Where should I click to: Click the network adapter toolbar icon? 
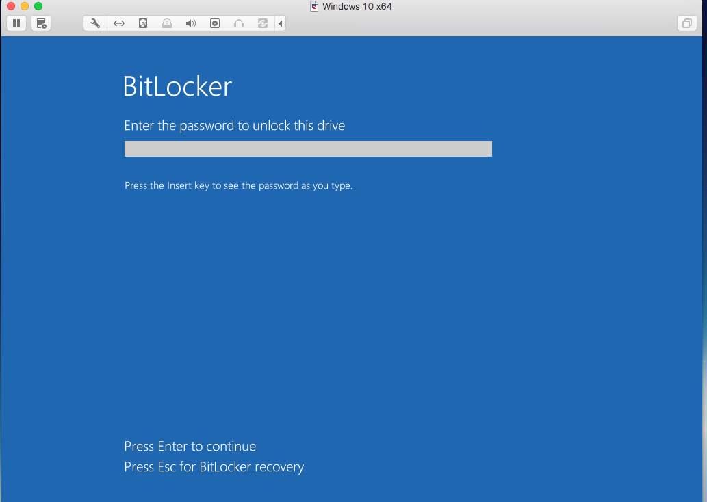119,23
